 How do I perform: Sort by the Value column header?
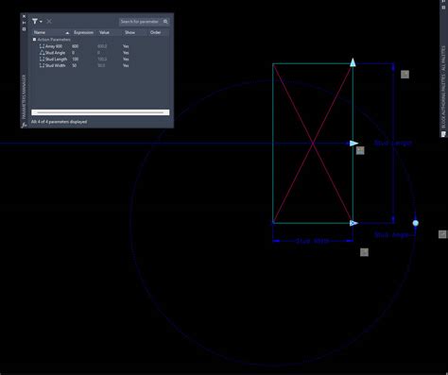coord(104,32)
